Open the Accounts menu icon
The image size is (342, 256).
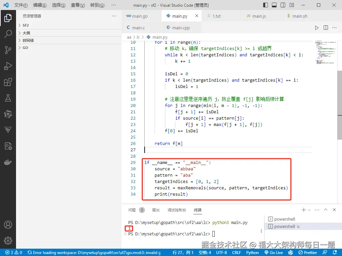coord(8,225)
